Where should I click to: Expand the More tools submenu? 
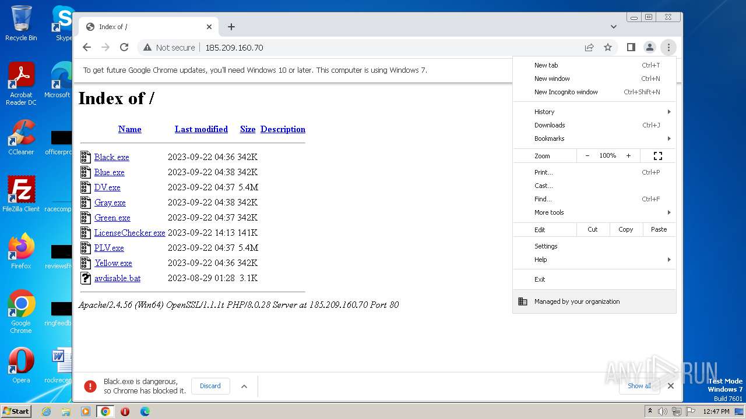coord(594,212)
